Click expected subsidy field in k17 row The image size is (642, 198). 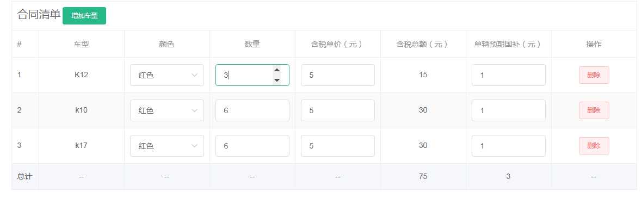509,146
